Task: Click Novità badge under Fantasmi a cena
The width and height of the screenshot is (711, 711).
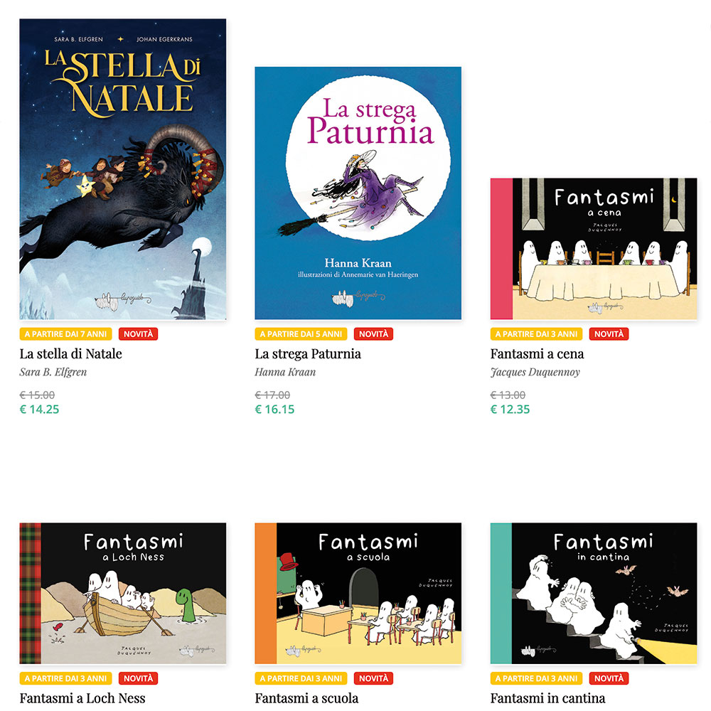Action: [609, 334]
